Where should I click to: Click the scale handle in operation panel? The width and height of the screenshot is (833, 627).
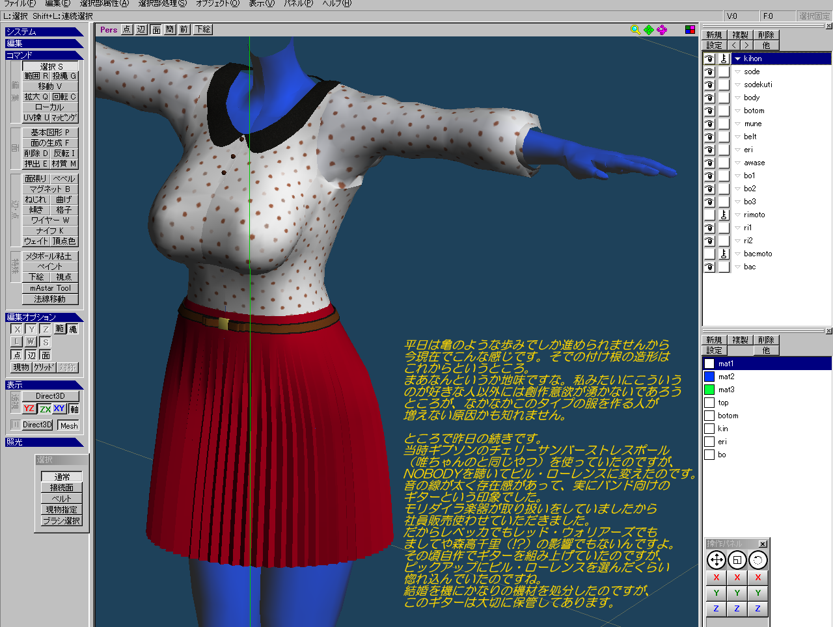click(x=737, y=560)
